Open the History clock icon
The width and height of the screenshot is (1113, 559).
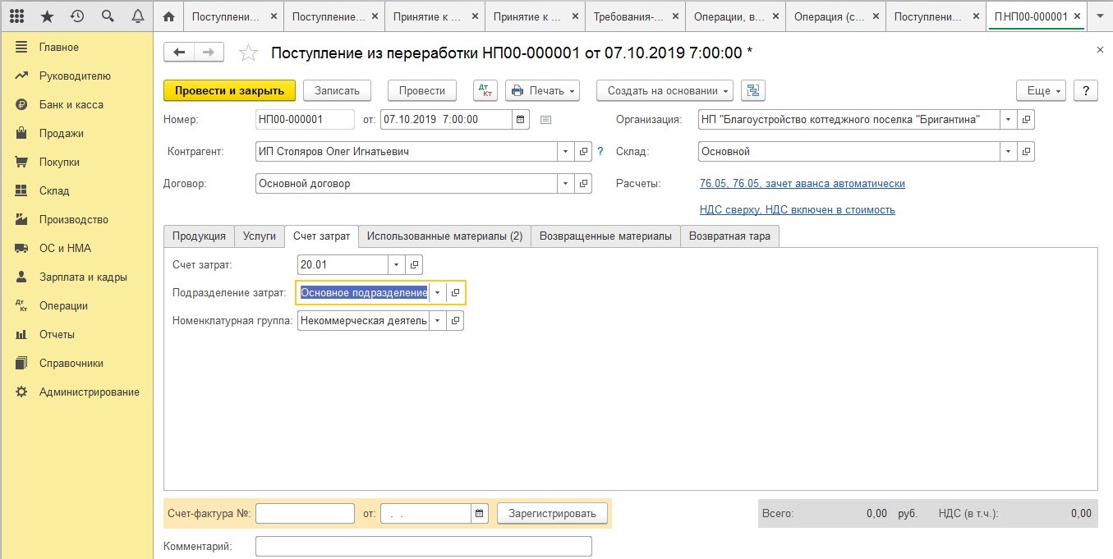77,16
